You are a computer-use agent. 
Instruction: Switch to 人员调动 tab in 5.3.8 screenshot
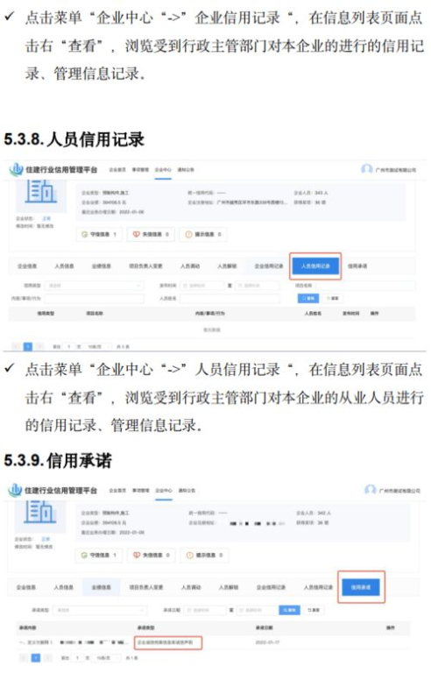190,266
